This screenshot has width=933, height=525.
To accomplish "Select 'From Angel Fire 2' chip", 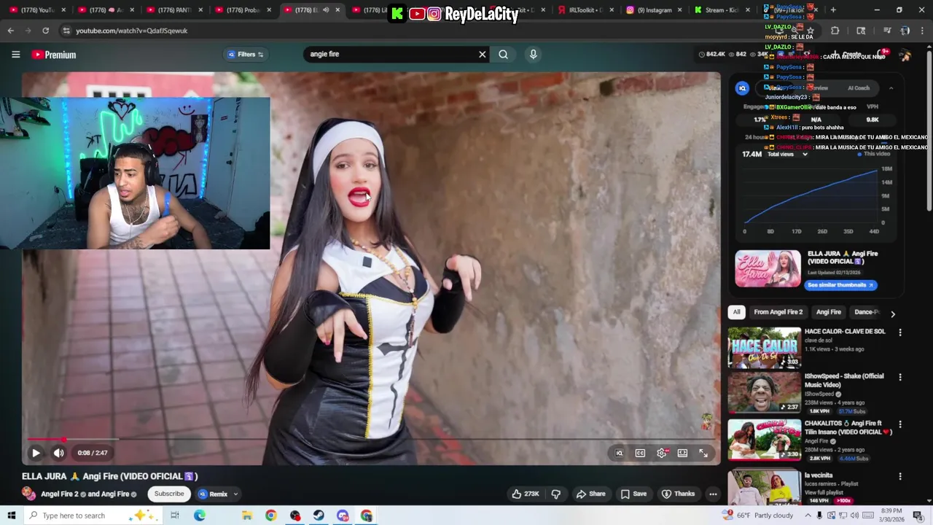I will (x=778, y=312).
